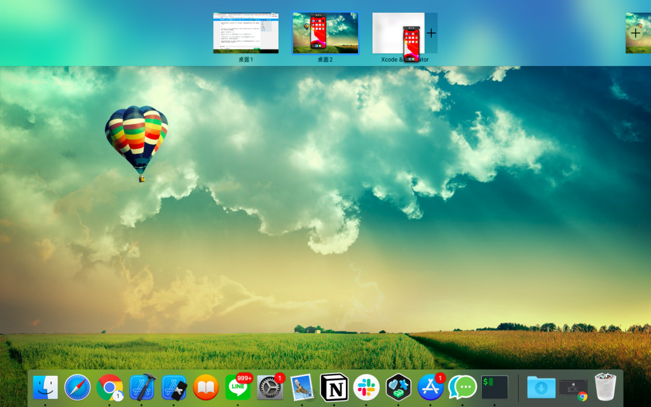Open Slack in the Dock

(366, 387)
